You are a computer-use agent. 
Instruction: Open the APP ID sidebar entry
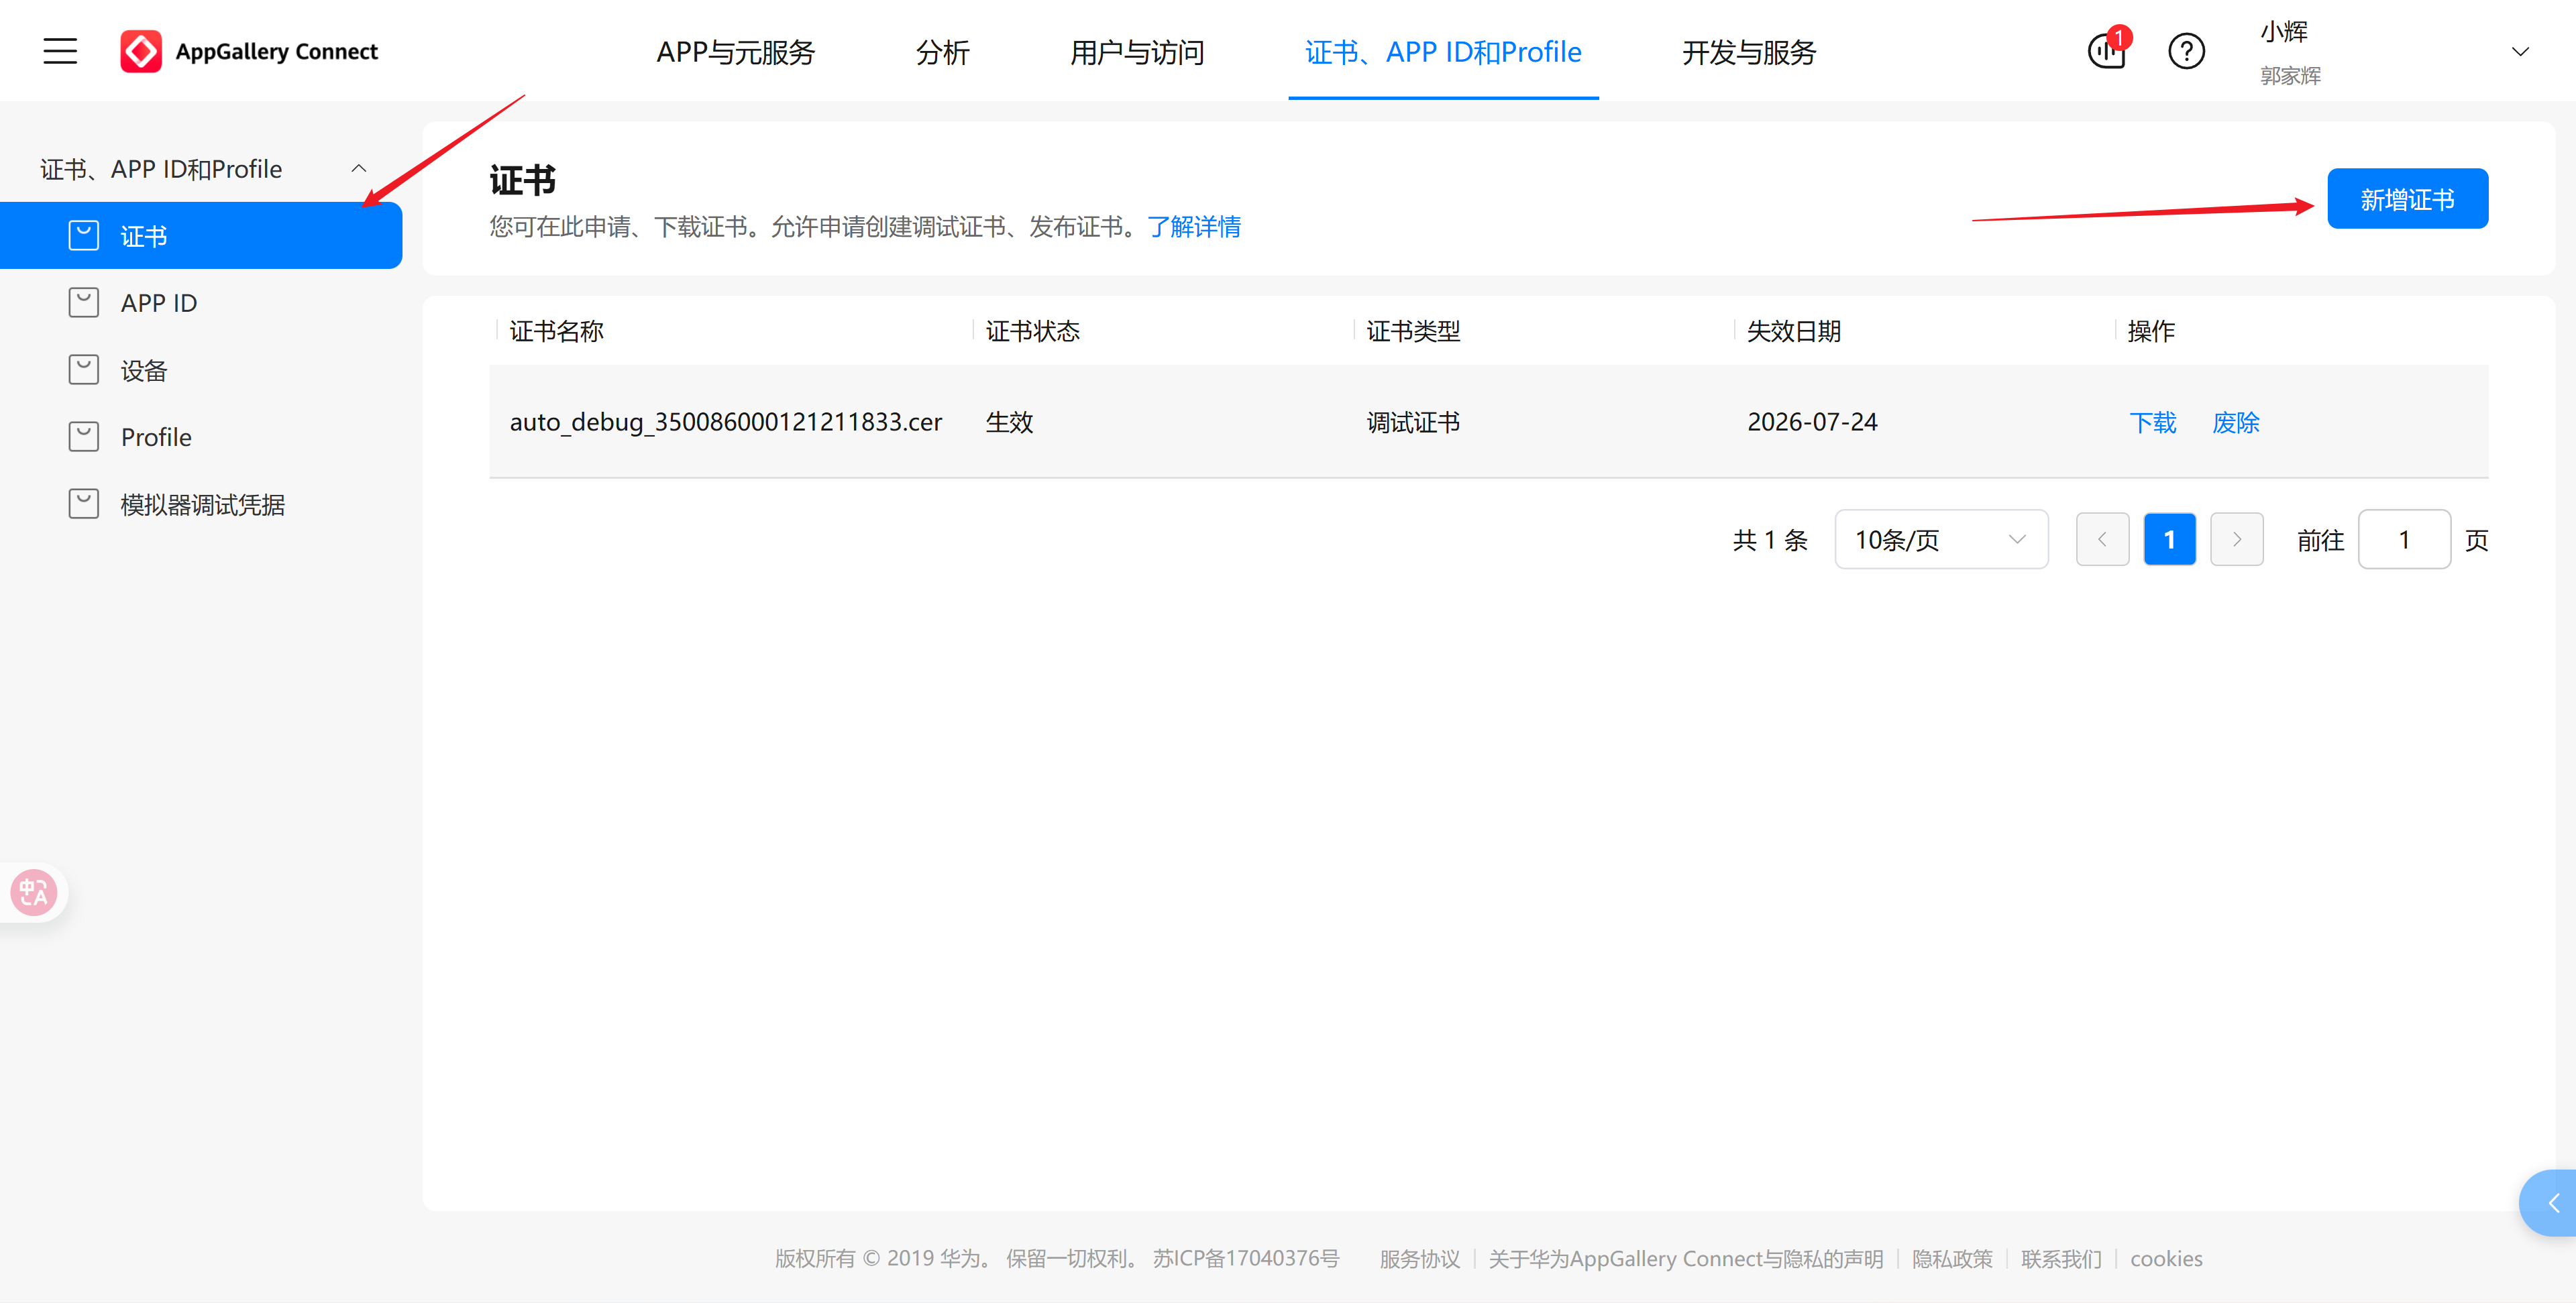(x=158, y=302)
